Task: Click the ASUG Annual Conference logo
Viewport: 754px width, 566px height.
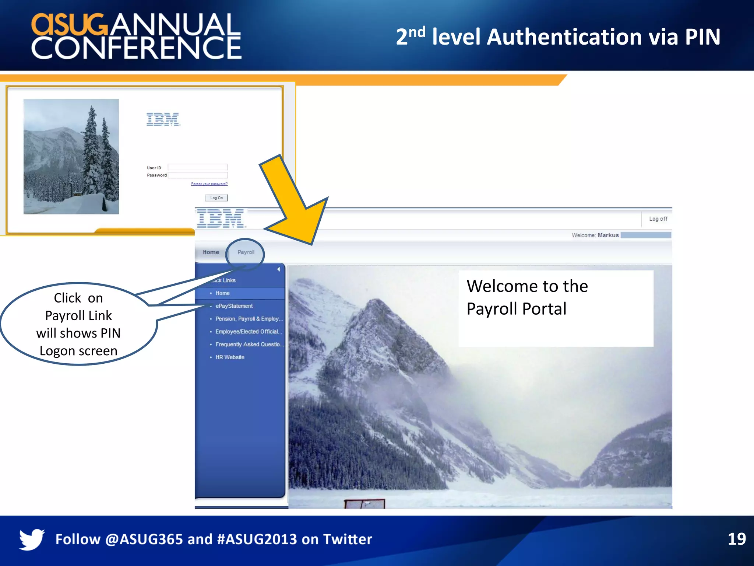Action: [x=136, y=36]
